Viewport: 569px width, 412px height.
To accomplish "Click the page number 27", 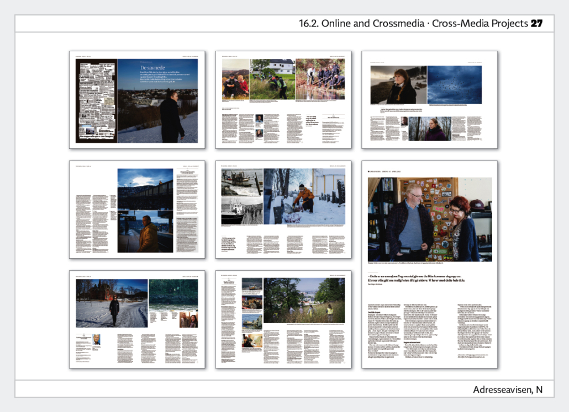I will click(x=537, y=24).
